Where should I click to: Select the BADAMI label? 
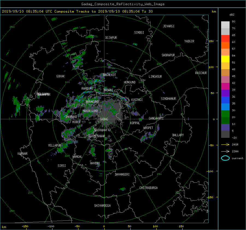tap(108, 90)
